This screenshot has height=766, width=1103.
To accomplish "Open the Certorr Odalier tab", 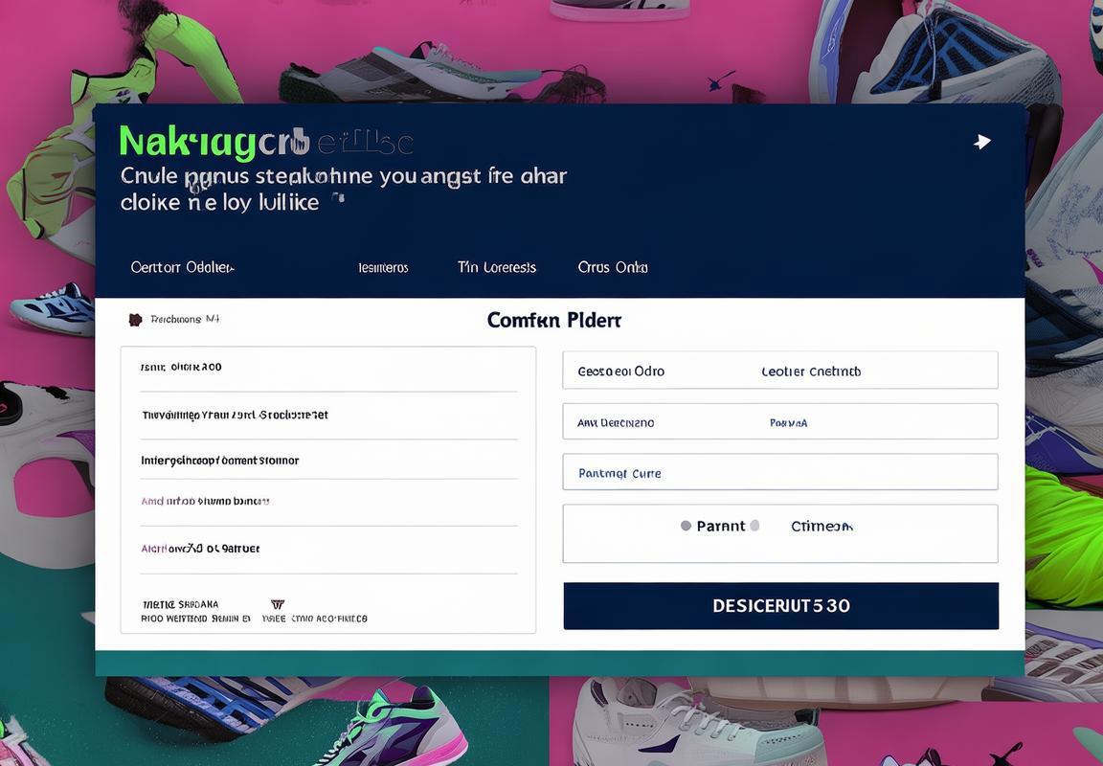I will (x=182, y=267).
